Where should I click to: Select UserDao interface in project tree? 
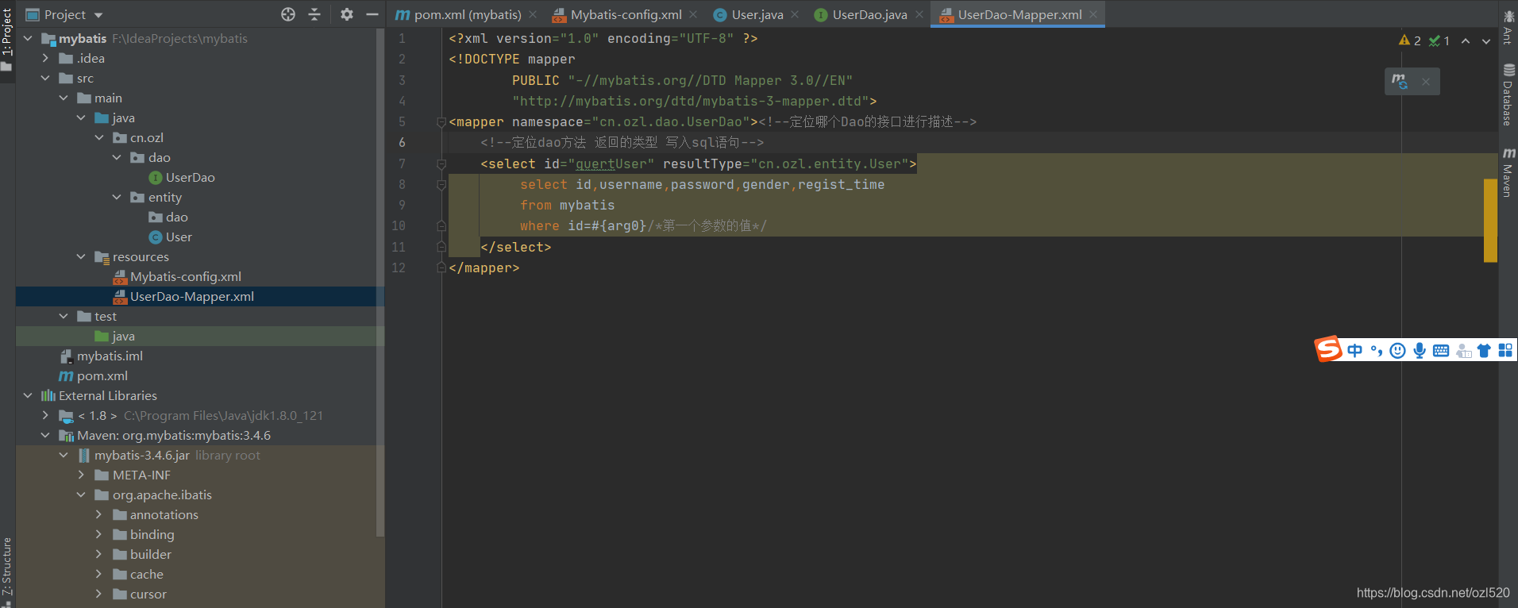pyautogui.click(x=182, y=177)
